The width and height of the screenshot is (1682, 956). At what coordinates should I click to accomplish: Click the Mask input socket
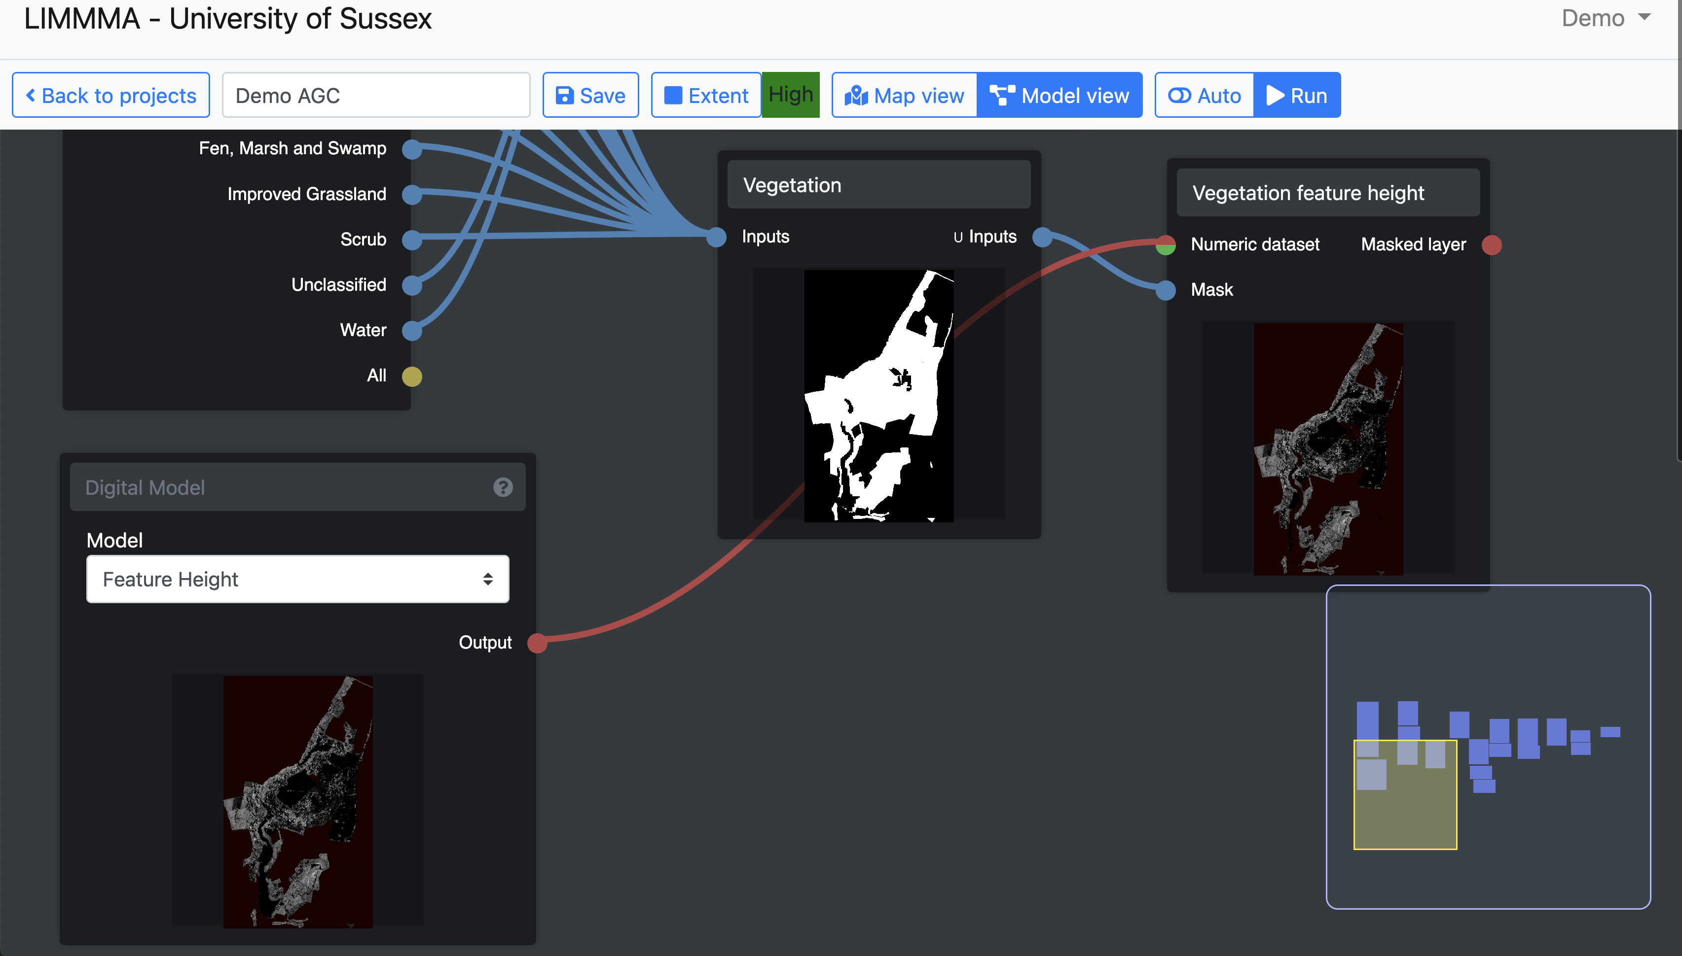click(1166, 290)
